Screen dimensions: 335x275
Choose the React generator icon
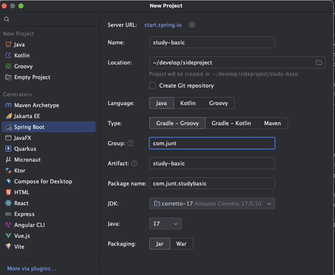tap(8, 203)
